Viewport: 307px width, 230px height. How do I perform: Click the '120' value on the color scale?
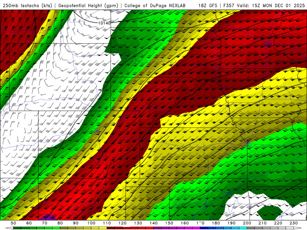pos(122,223)
